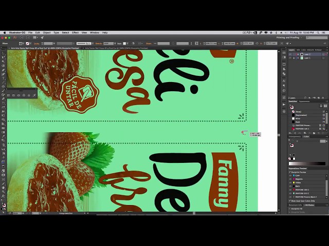Expand Layer 2 contents
Viewport: 329px width, 246px height.
coord(298,54)
